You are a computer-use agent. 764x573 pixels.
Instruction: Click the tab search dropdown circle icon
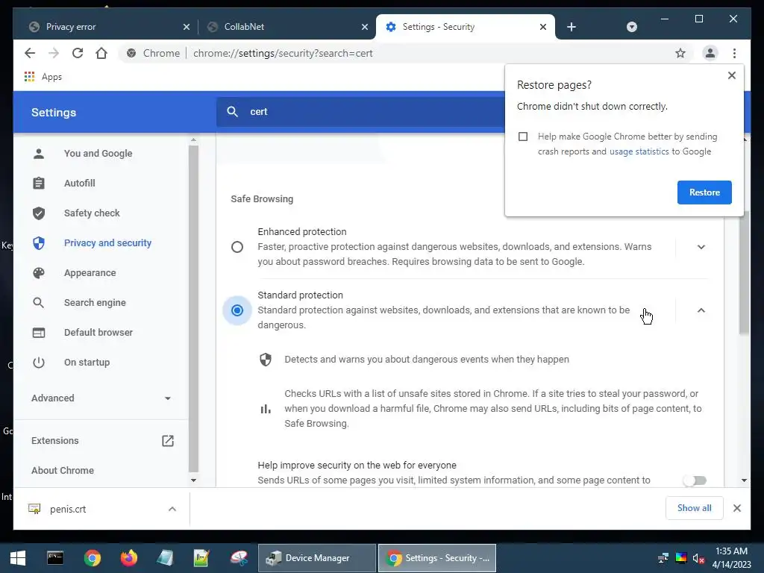tap(631, 27)
